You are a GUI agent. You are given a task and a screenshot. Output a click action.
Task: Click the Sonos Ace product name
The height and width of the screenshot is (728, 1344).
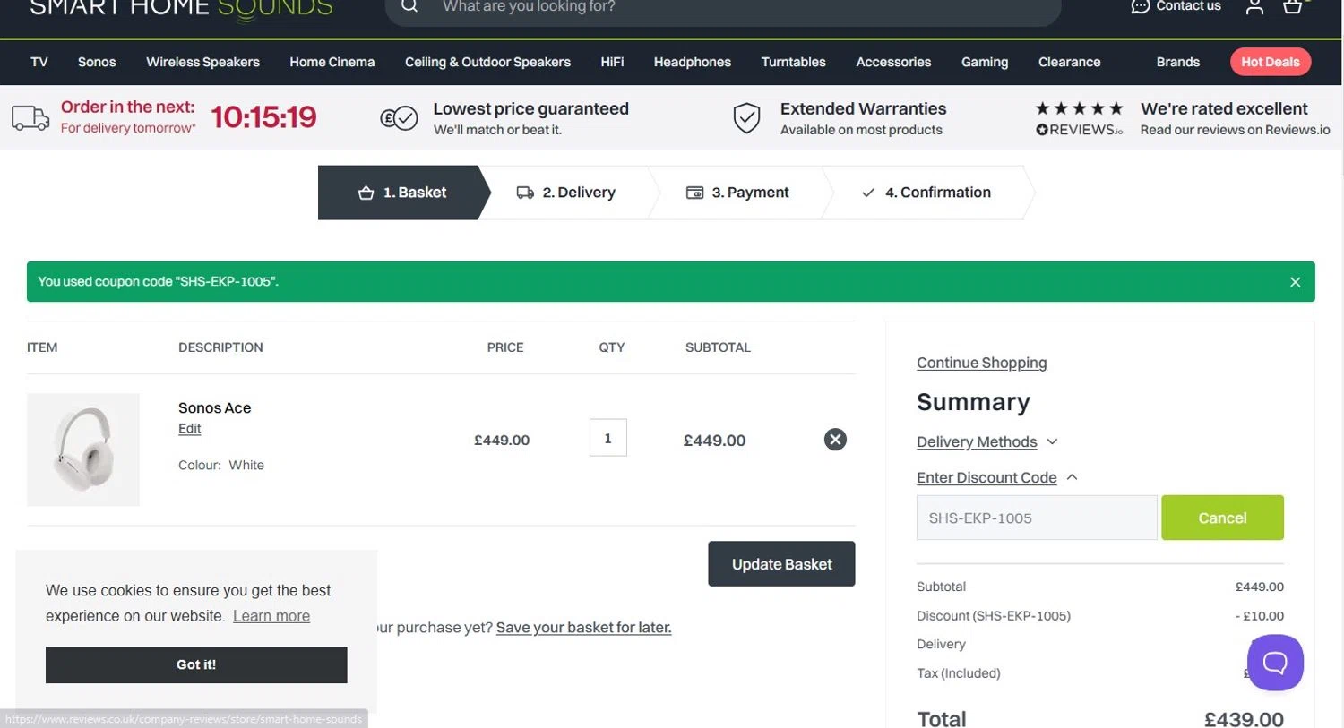214,407
